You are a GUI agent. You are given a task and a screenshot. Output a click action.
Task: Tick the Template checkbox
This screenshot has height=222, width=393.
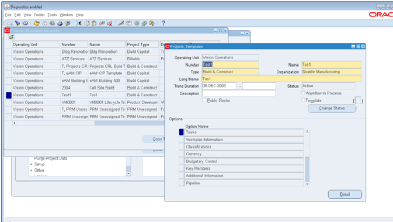click(303, 100)
